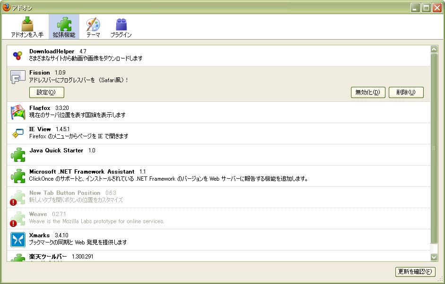Click the DownloadHelper colored balls icon

coord(17,55)
